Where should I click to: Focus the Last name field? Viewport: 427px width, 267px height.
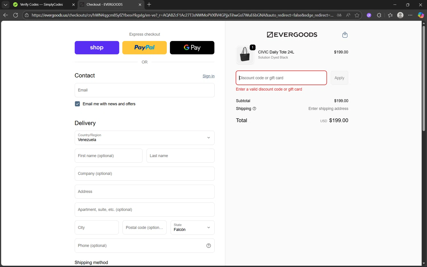[180, 156]
